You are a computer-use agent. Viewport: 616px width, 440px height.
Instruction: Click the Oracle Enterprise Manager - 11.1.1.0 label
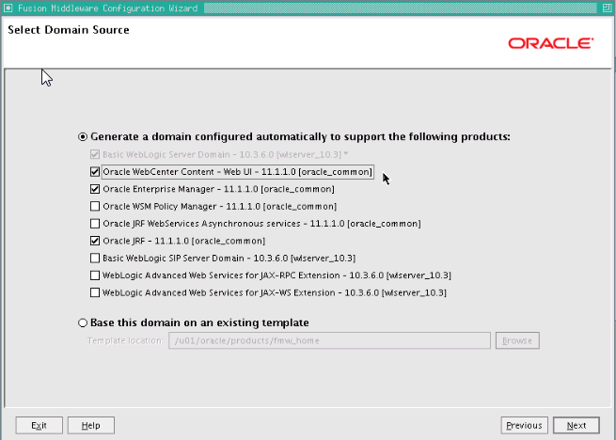tap(218, 189)
